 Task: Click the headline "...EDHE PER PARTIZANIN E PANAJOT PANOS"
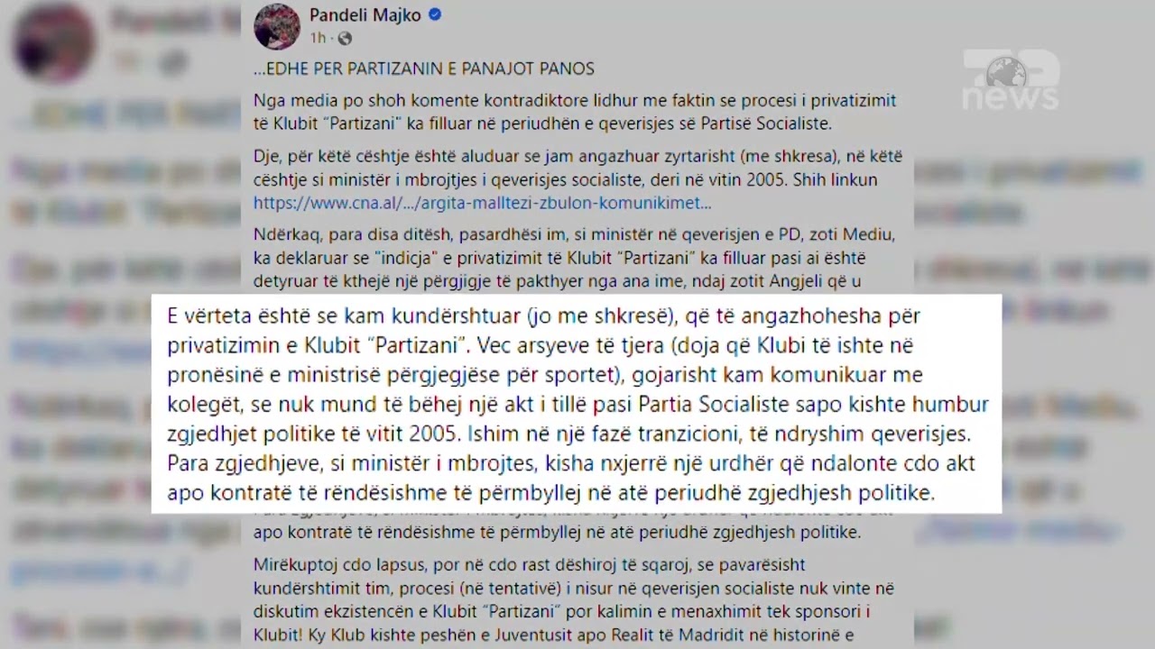click(x=423, y=69)
